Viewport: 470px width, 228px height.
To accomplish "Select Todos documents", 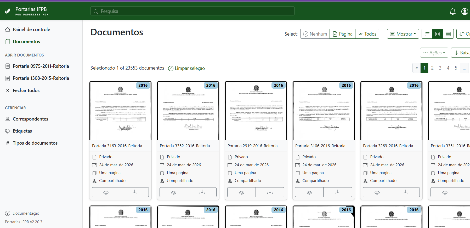I will 367,34.
